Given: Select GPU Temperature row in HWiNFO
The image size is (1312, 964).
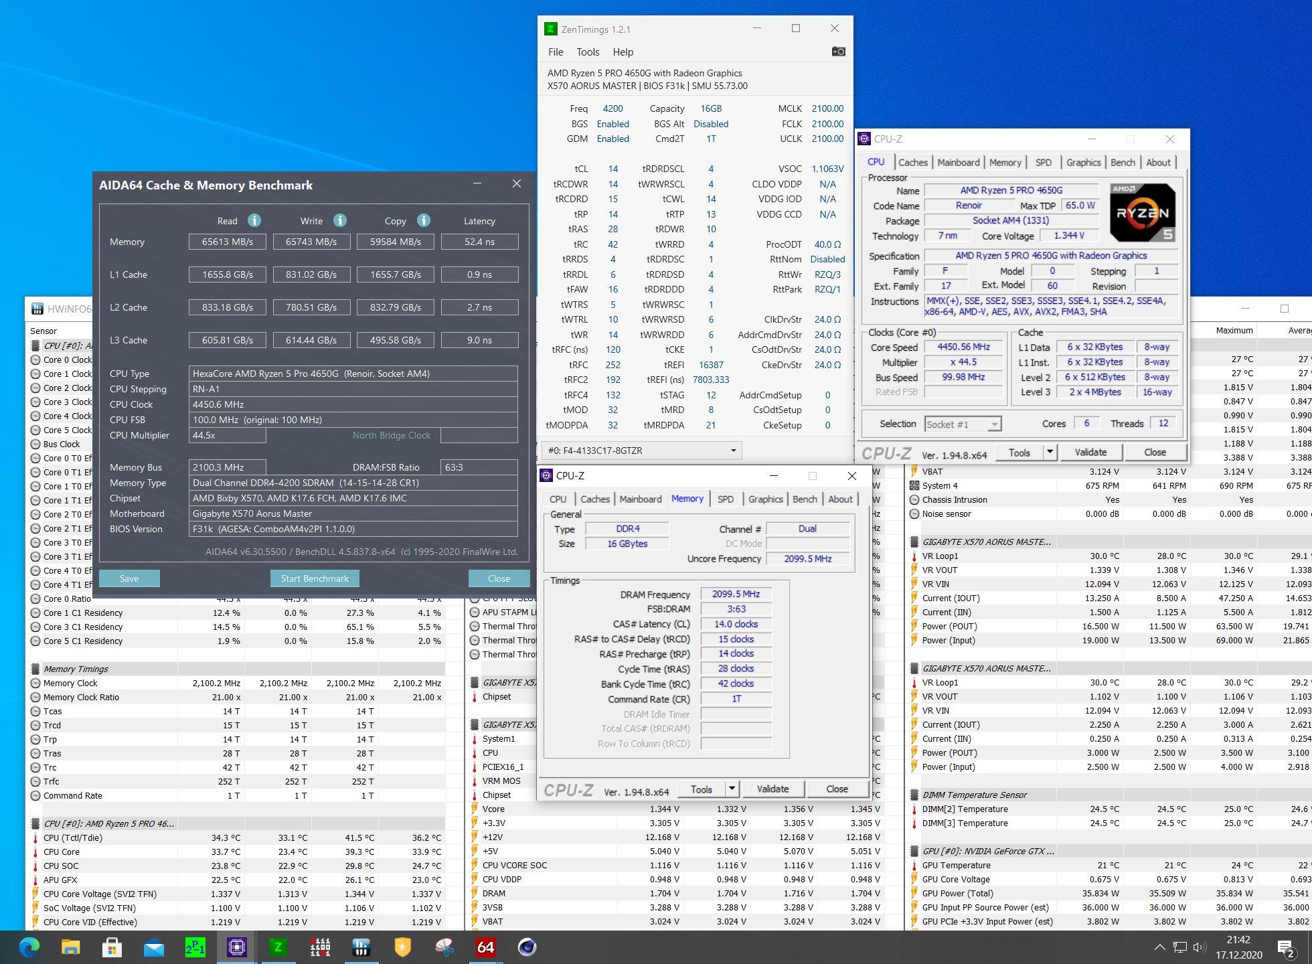Looking at the screenshot, I should click(x=1110, y=865).
